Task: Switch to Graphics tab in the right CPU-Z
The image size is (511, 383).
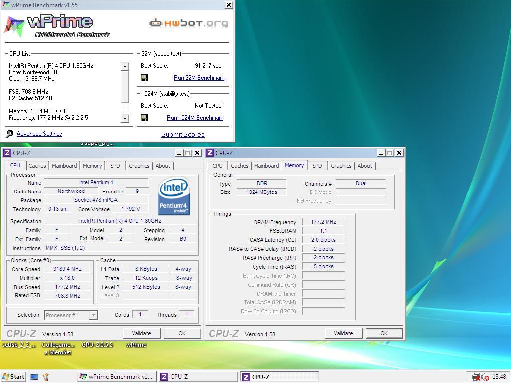Action: 341,166
